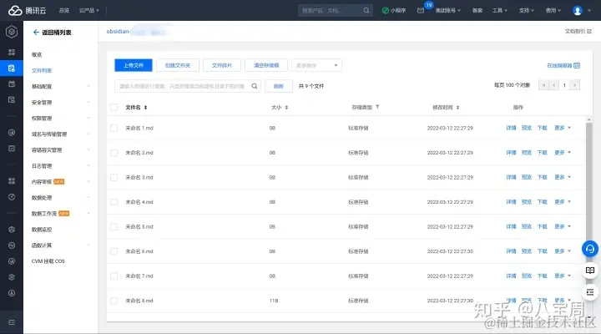Sort by 修改时间 using its sort arrows

tap(457, 108)
